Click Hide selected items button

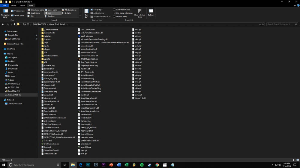pos(140,13)
